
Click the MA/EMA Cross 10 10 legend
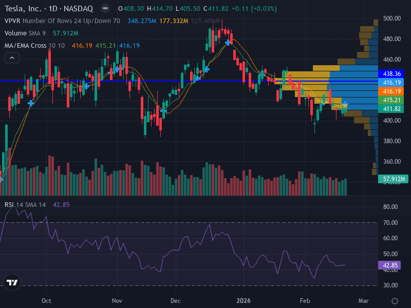tap(34, 46)
